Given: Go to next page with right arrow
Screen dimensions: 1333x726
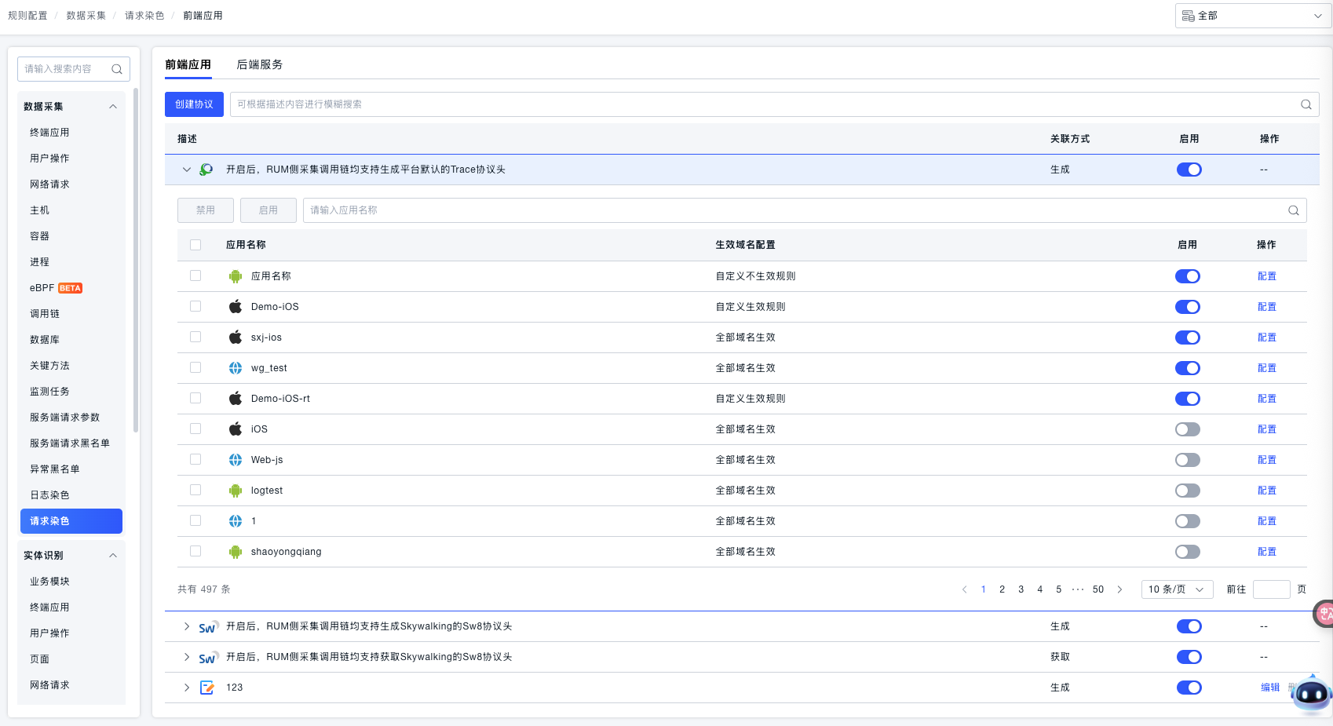Looking at the screenshot, I should coord(1119,589).
